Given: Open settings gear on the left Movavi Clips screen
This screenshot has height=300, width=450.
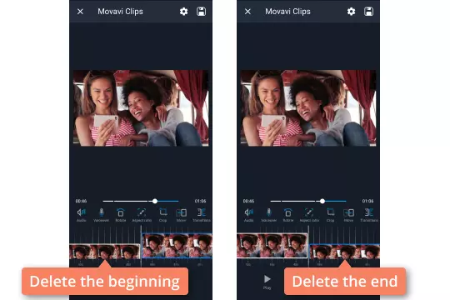Looking at the screenshot, I should [x=183, y=12].
